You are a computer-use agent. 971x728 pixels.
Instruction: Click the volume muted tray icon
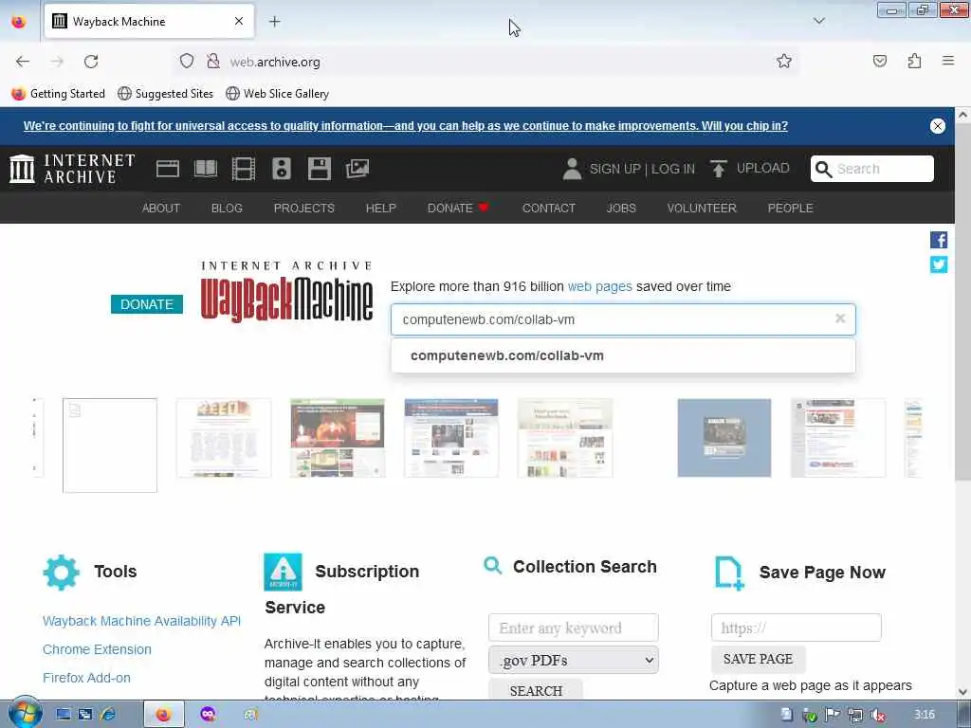[877, 715]
